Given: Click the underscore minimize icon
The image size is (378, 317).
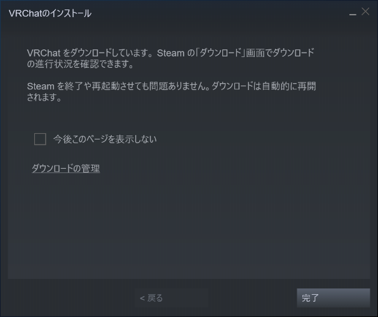Looking at the screenshot, I should (353, 15).
